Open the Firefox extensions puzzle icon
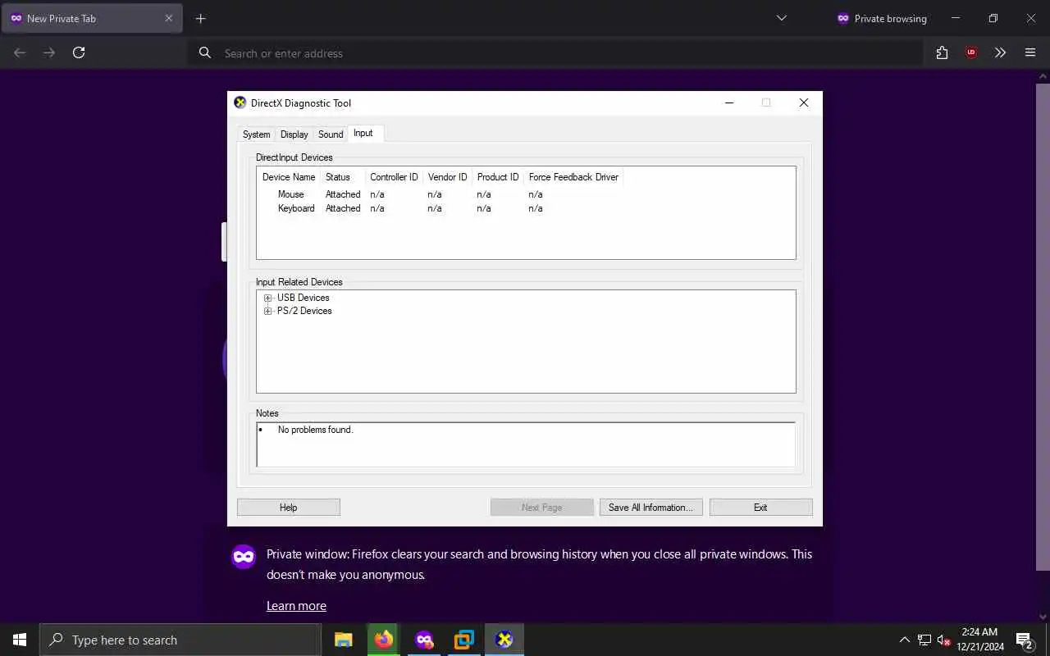This screenshot has width=1050, height=656. (x=942, y=52)
